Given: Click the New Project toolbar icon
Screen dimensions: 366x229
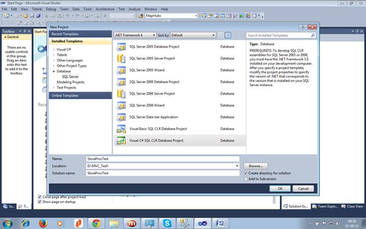Looking at the screenshot, I should 7,16.
